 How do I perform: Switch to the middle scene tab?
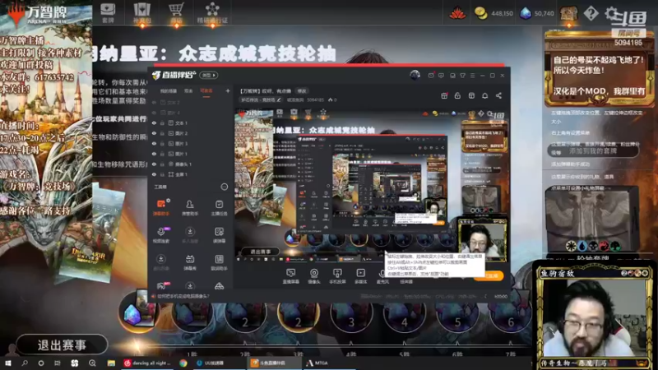pyautogui.click(x=188, y=90)
